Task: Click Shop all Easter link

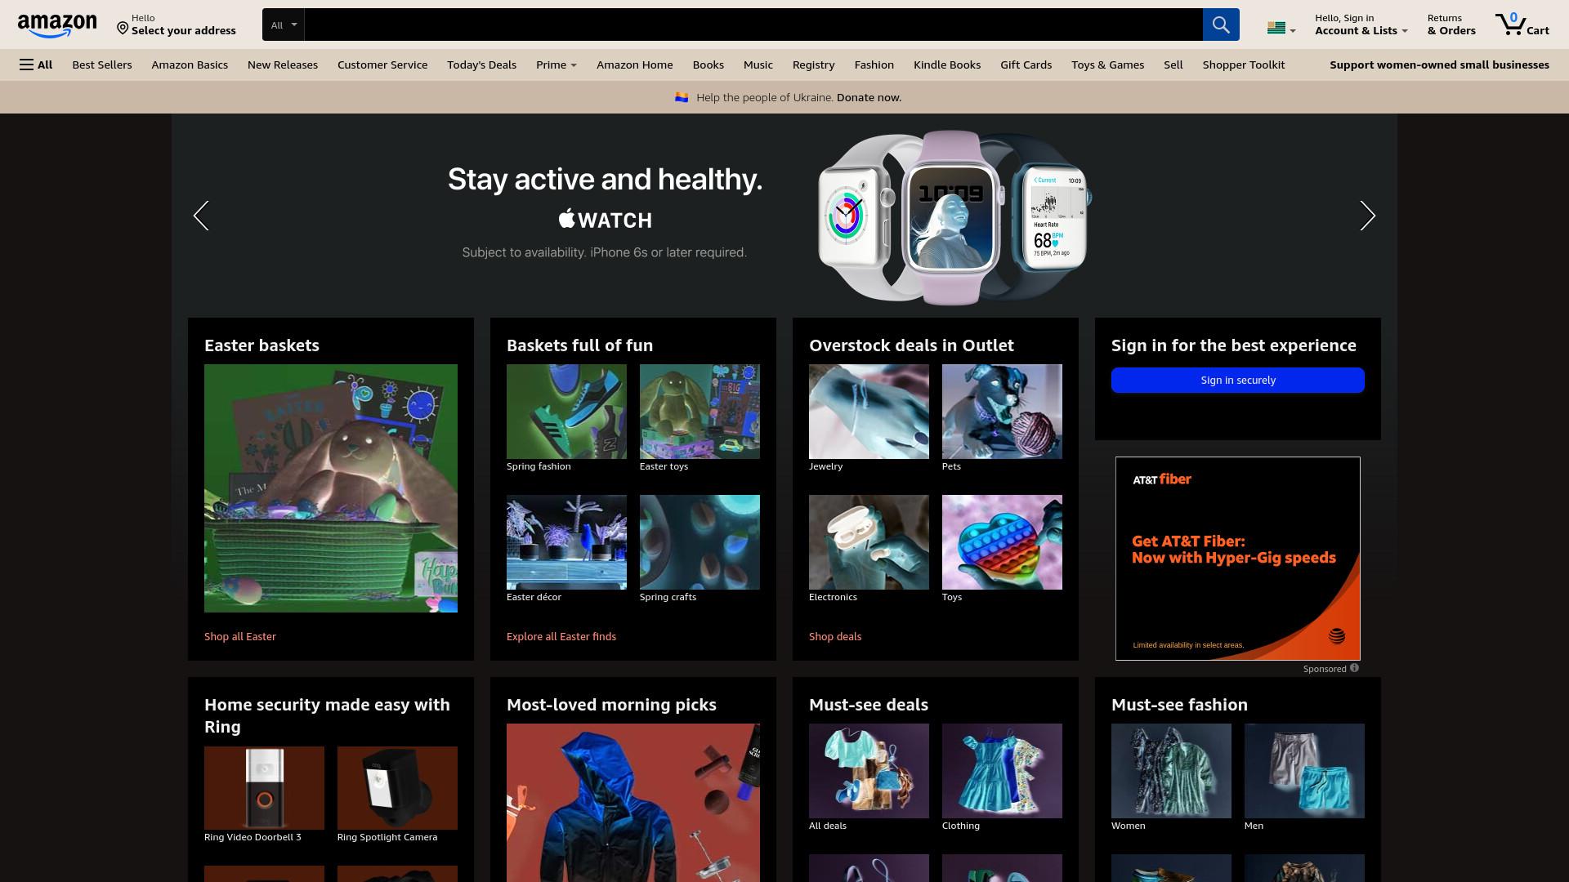Action: tap(240, 636)
